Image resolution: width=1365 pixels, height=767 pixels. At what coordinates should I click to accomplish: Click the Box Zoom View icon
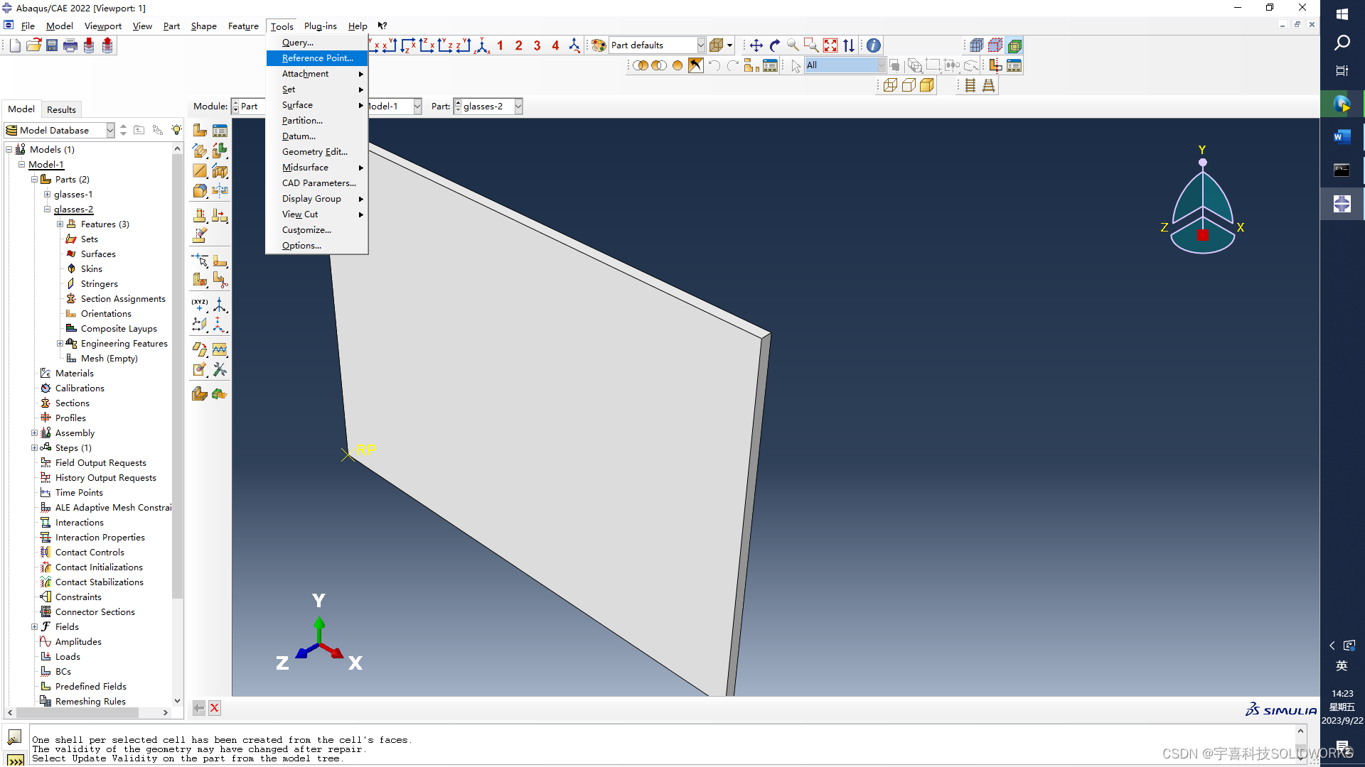click(811, 45)
